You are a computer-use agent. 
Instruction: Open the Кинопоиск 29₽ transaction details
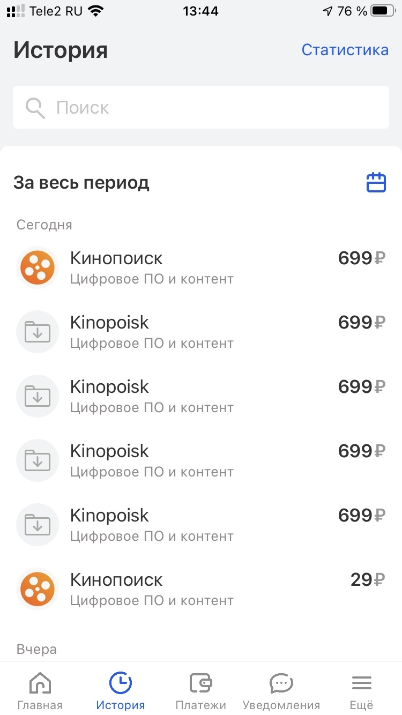[201, 589]
